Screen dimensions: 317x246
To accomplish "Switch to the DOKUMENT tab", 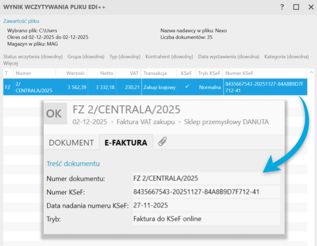I will click(71, 143).
